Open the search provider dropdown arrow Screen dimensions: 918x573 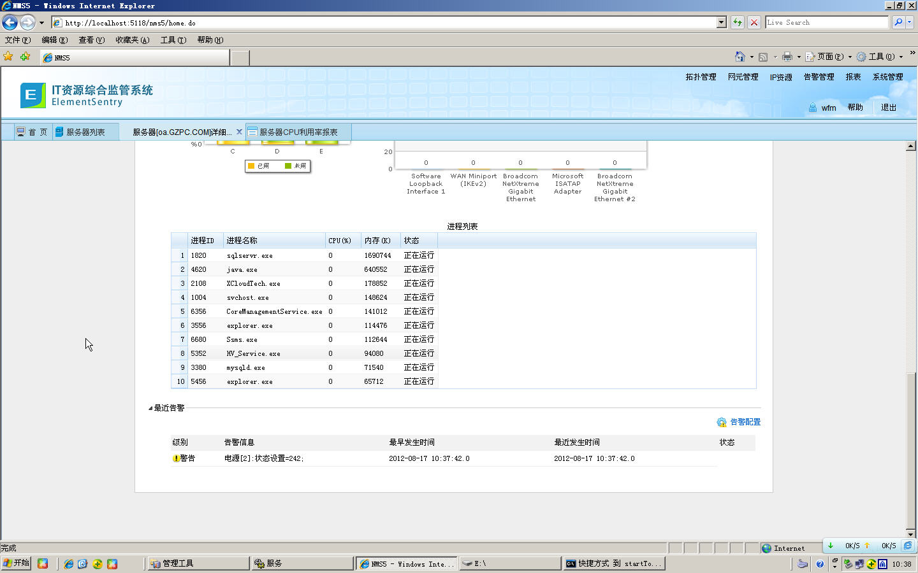pos(910,22)
